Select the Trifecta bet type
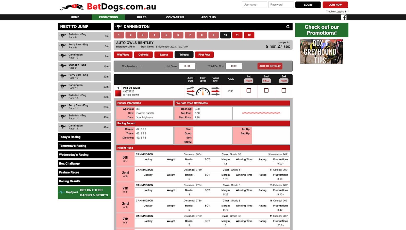Viewport: 406px width, 230px height. tap(184, 54)
